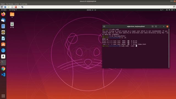The width and height of the screenshot is (176, 99).
Task: Expand the system menu arrow
Action: 174,10
